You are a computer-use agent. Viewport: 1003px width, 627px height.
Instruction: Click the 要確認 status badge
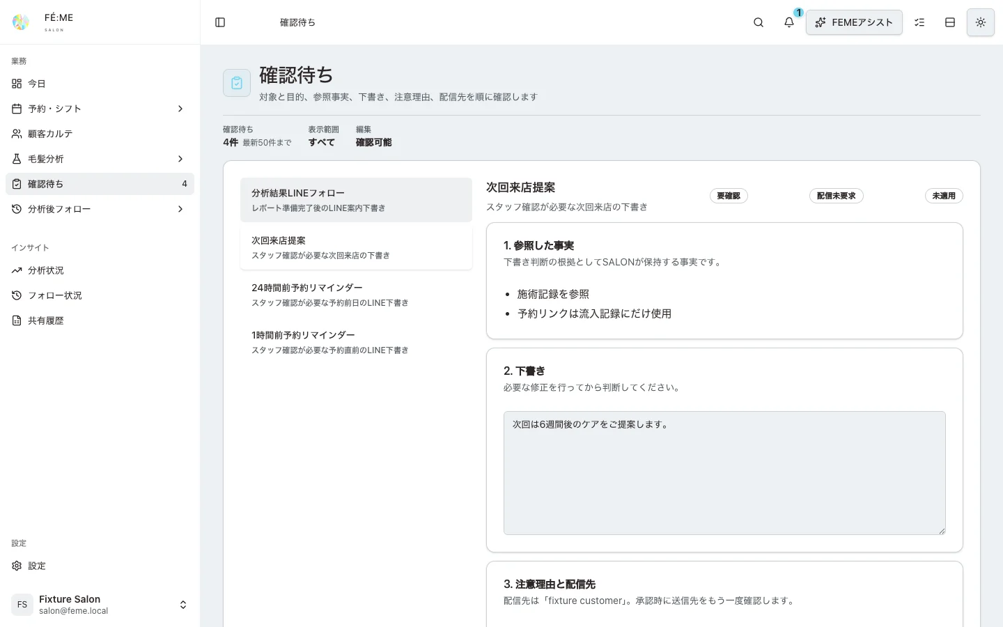click(729, 196)
